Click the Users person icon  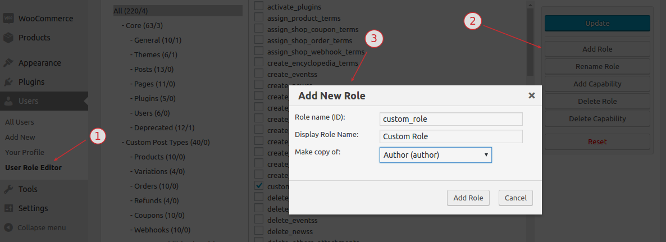pos(8,102)
